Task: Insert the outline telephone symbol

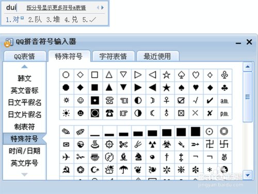Action: pyautogui.click(x=109, y=100)
